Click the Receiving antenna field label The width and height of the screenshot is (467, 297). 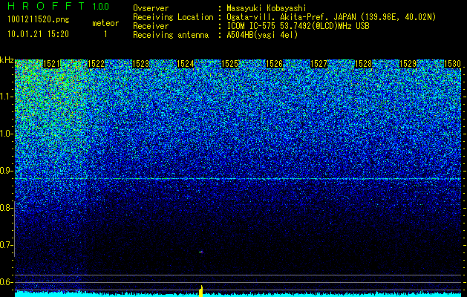(x=171, y=35)
